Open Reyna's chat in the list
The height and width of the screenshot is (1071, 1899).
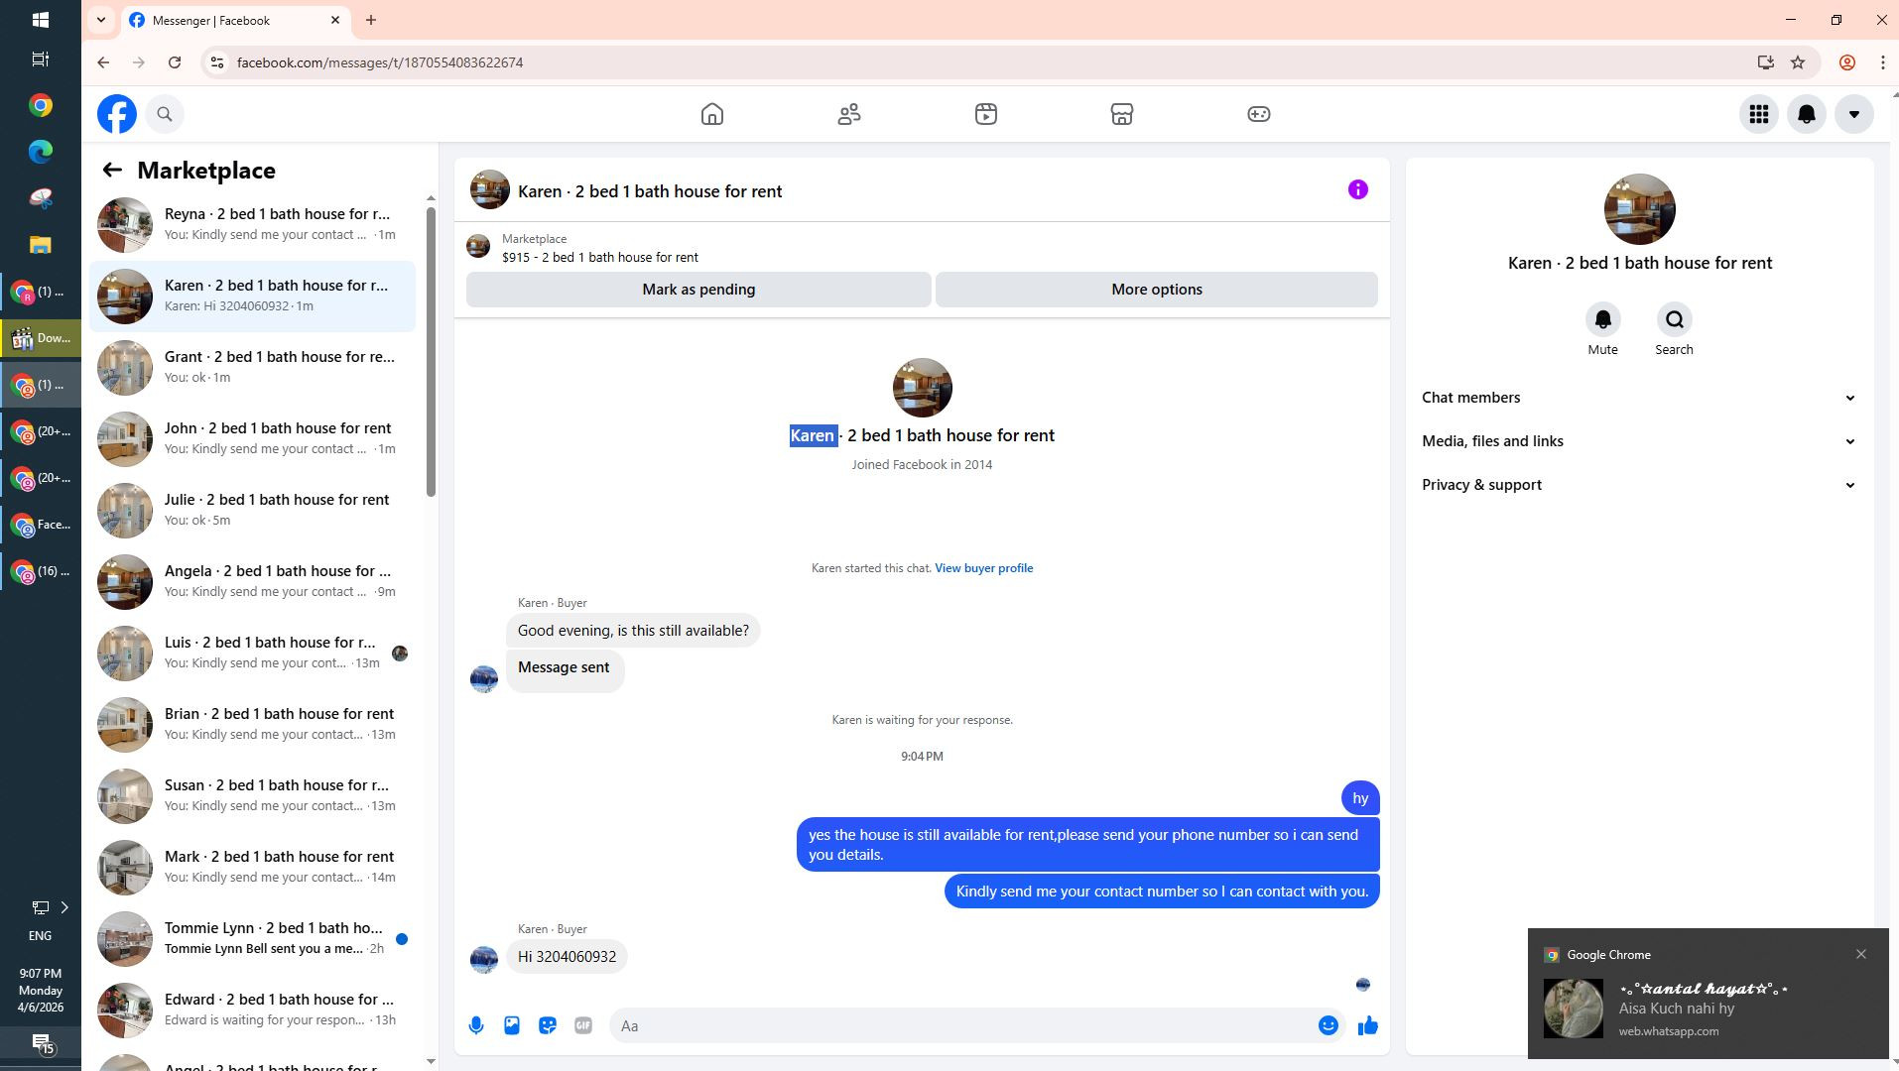tap(253, 224)
